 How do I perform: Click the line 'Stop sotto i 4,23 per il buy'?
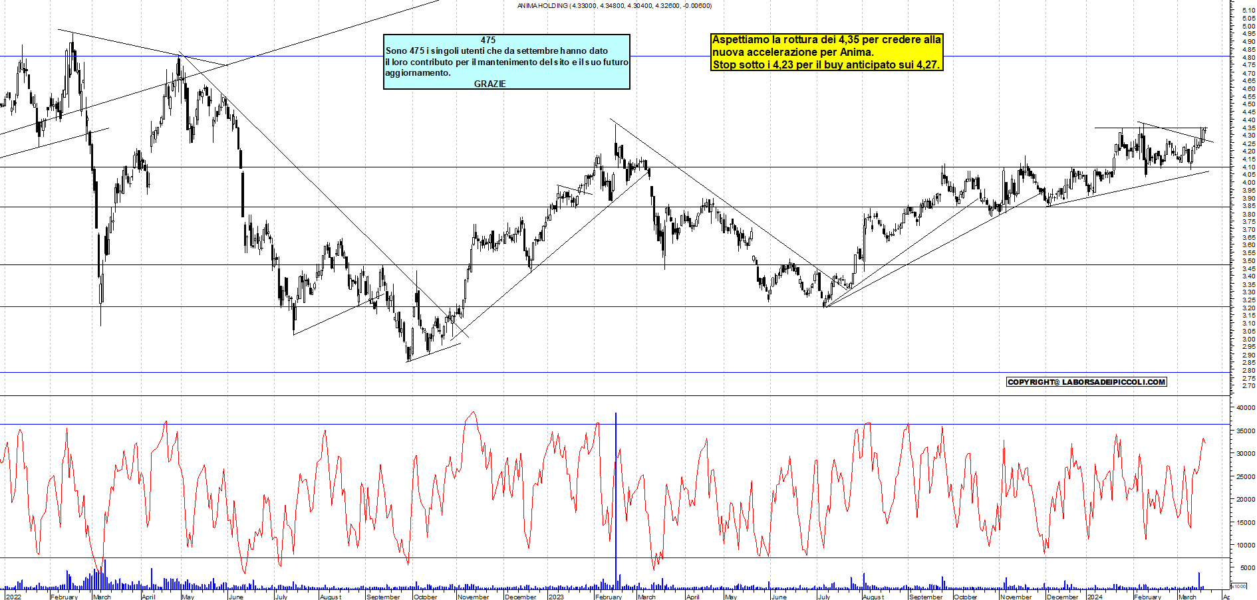pos(826,64)
